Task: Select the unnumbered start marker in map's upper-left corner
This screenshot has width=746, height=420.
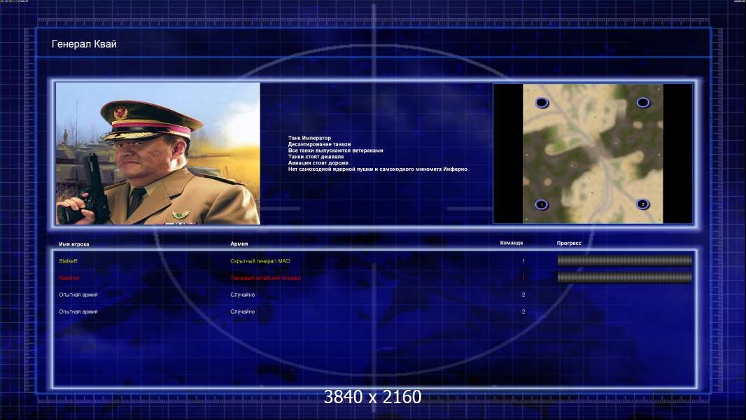Action: (542, 102)
